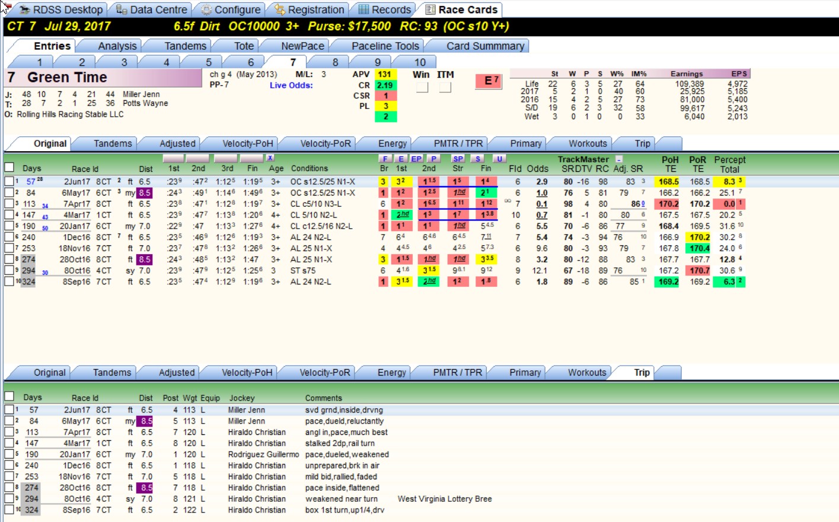Click the EP running-style filter button
Image resolution: width=839 pixels, height=522 pixels.
tap(416, 158)
